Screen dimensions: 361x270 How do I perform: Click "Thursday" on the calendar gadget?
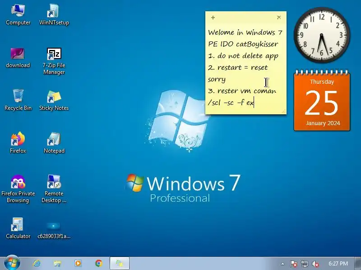click(x=322, y=82)
